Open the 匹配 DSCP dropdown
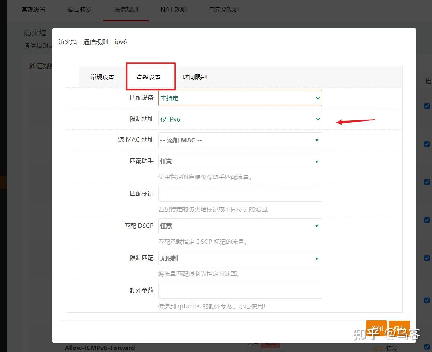 (240, 226)
